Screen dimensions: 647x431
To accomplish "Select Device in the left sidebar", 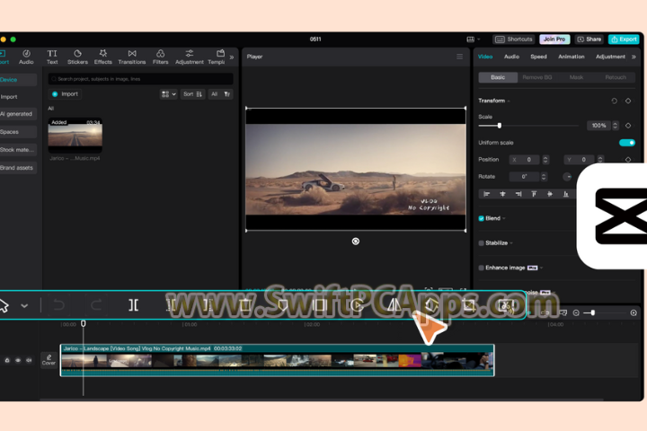I will point(16,80).
